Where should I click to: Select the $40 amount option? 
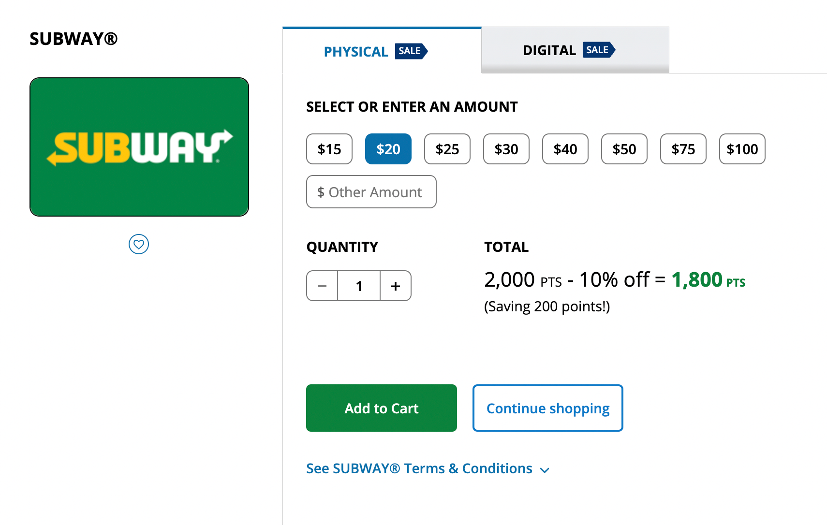[x=565, y=149]
